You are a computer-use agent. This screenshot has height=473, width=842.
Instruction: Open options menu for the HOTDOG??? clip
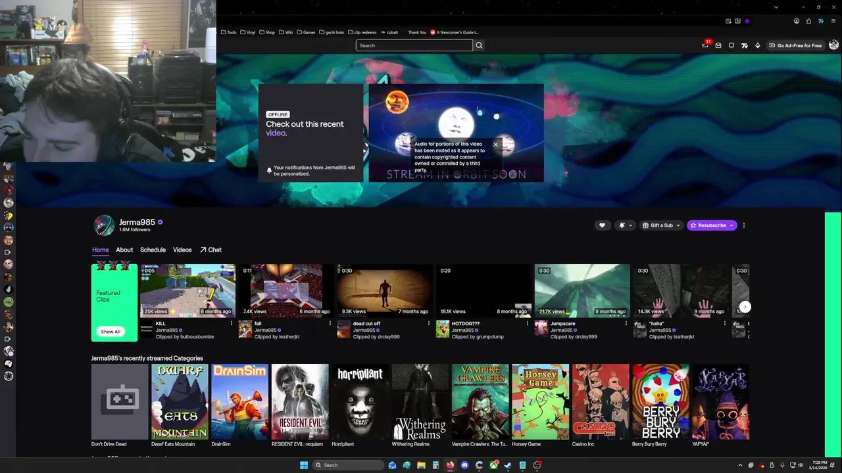coord(528,323)
